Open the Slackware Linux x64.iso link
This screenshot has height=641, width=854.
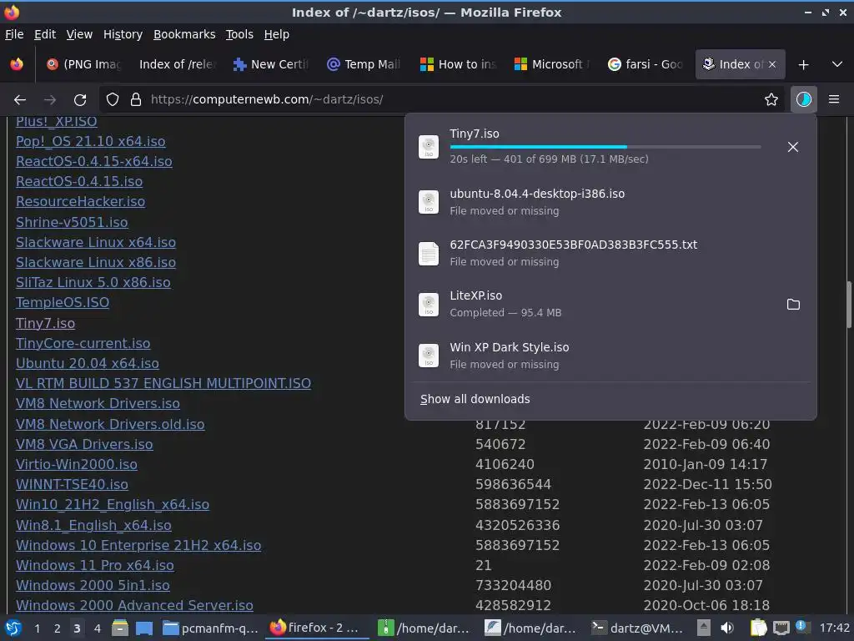(96, 243)
